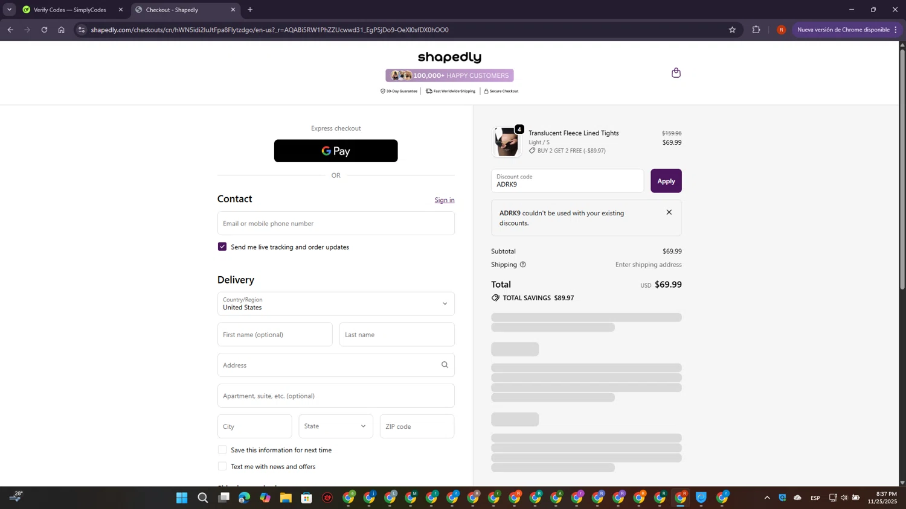This screenshot has width=906, height=509.
Task: Click the shapedly logo
Action: (450, 57)
